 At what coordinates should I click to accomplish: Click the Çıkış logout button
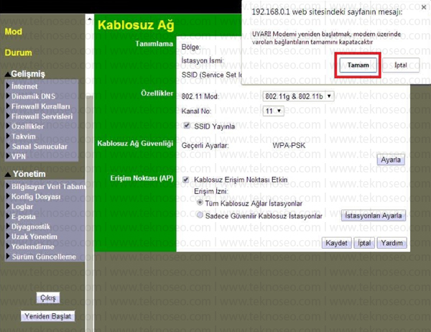tap(48, 298)
